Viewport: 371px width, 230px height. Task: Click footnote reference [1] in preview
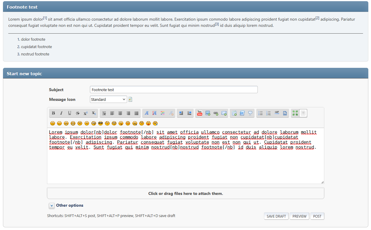tap(45, 18)
